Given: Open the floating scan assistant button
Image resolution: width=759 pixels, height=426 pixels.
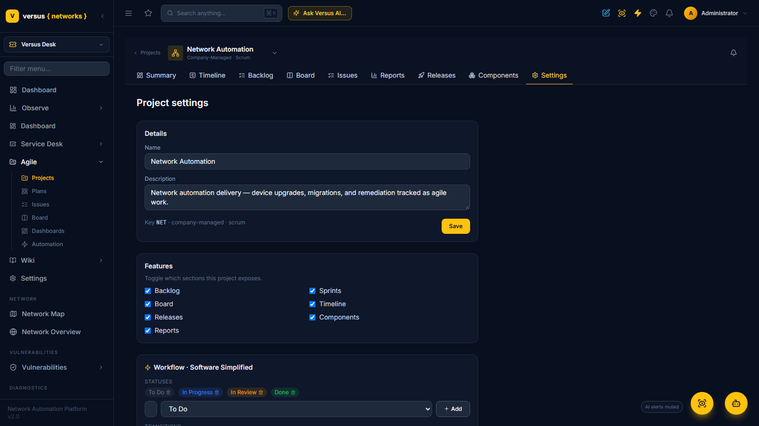Looking at the screenshot, I should point(702,403).
